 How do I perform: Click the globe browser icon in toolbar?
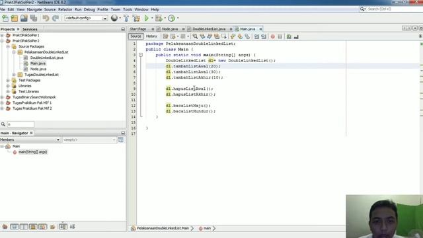click(114, 18)
